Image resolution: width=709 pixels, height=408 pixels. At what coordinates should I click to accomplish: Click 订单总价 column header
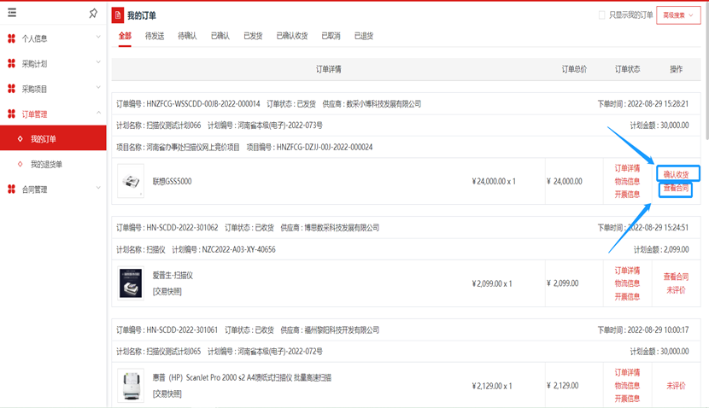click(x=574, y=69)
